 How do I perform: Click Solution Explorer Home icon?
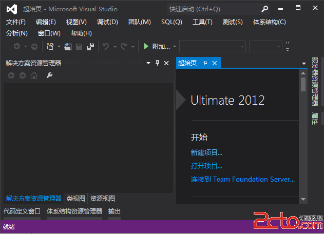pyautogui.click(x=34, y=75)
